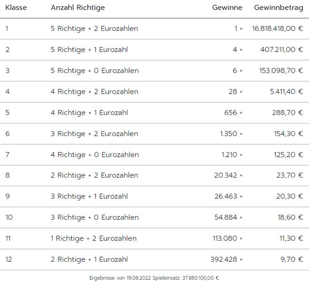Click the 54.884 × winners value
The height and width of the screenshot is (285, 309).
[x=228, y=218]
